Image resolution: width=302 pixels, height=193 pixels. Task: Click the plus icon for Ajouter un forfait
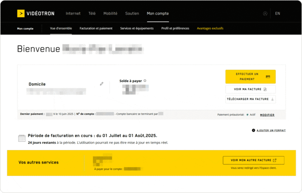(x=253, y=130)
